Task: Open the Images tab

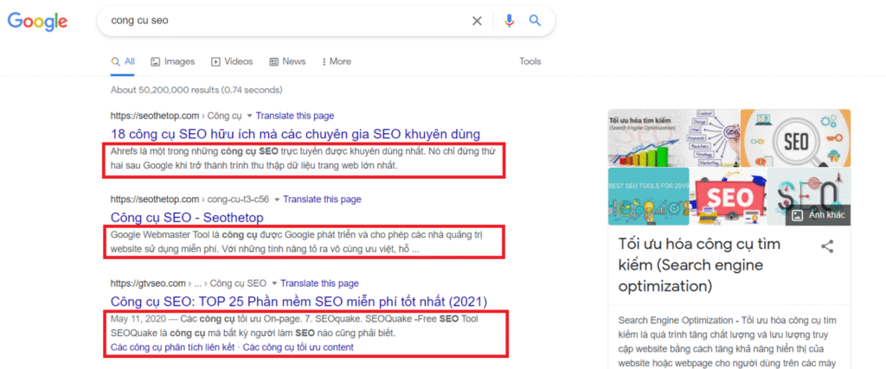Action: 172,61
